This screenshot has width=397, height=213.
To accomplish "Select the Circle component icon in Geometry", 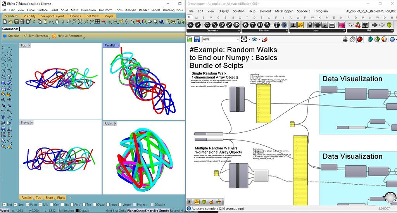I will click(207, 25).
